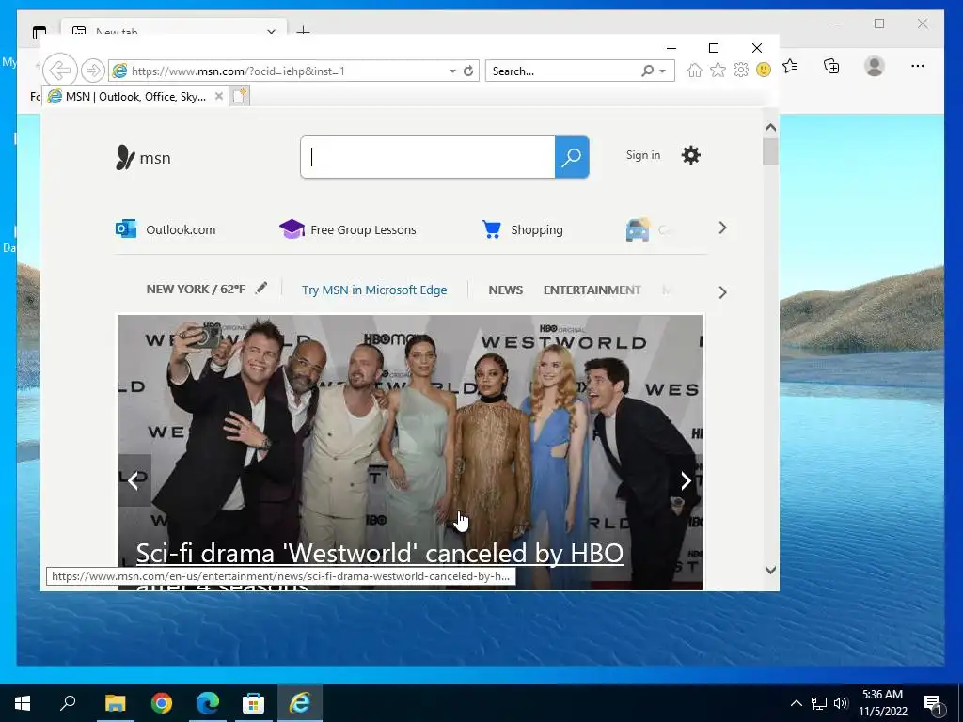Open Free Group Lessons link
Screen dimensions: 963x722
tap(348, 229)
